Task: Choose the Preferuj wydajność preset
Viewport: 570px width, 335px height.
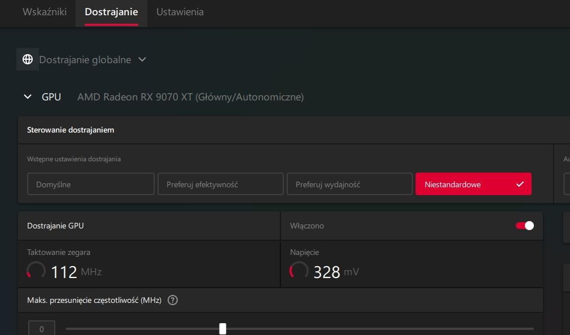Action: point(349,184)
